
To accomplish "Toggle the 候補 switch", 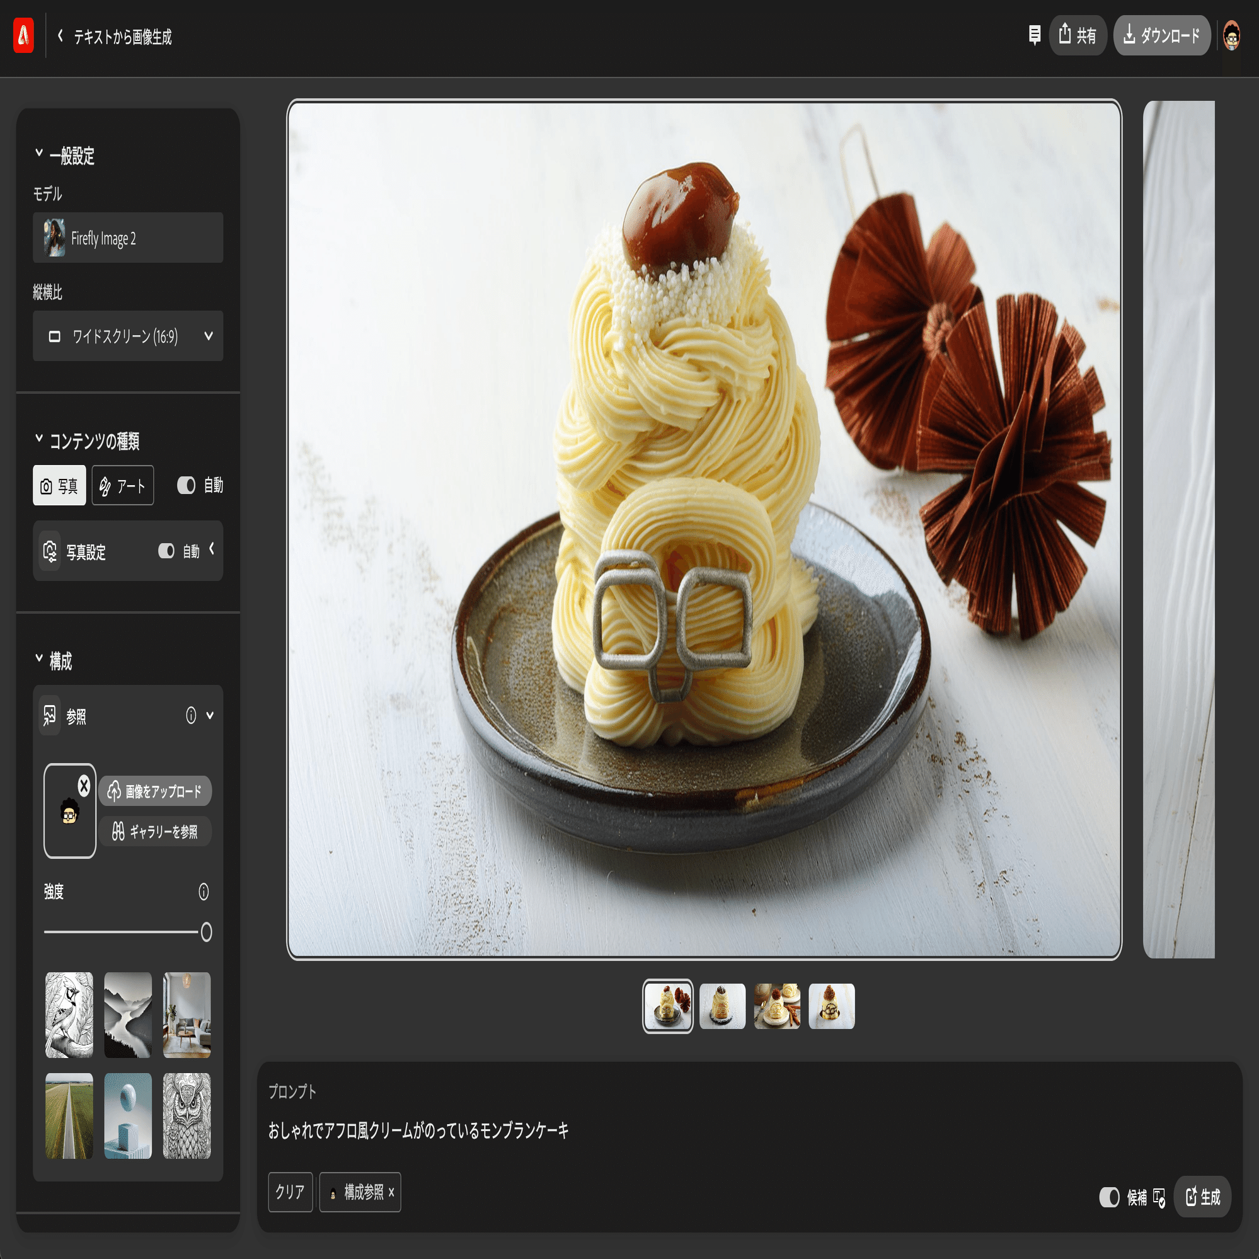I will [x=1108, y=1197].
